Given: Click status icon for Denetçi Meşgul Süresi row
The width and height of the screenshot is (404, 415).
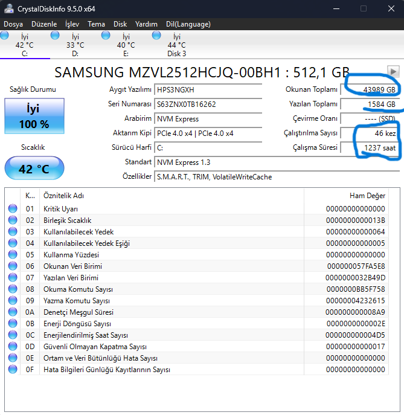Looking at the screenshot, I should (13, 312).
